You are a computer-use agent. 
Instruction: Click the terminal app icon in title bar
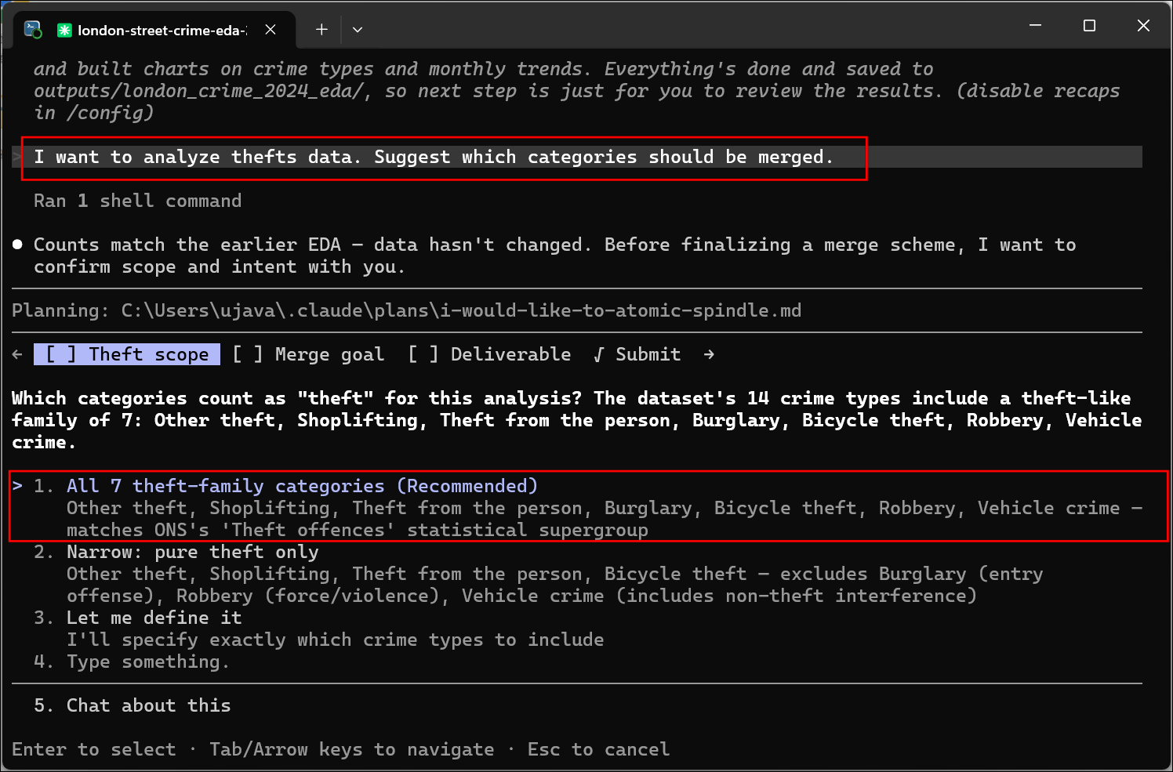pos(33,30)
